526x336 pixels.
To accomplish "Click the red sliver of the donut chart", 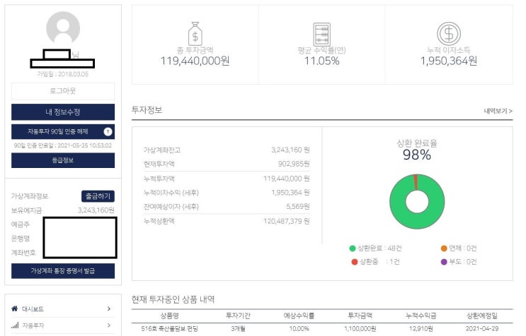I will pos(416,182).
